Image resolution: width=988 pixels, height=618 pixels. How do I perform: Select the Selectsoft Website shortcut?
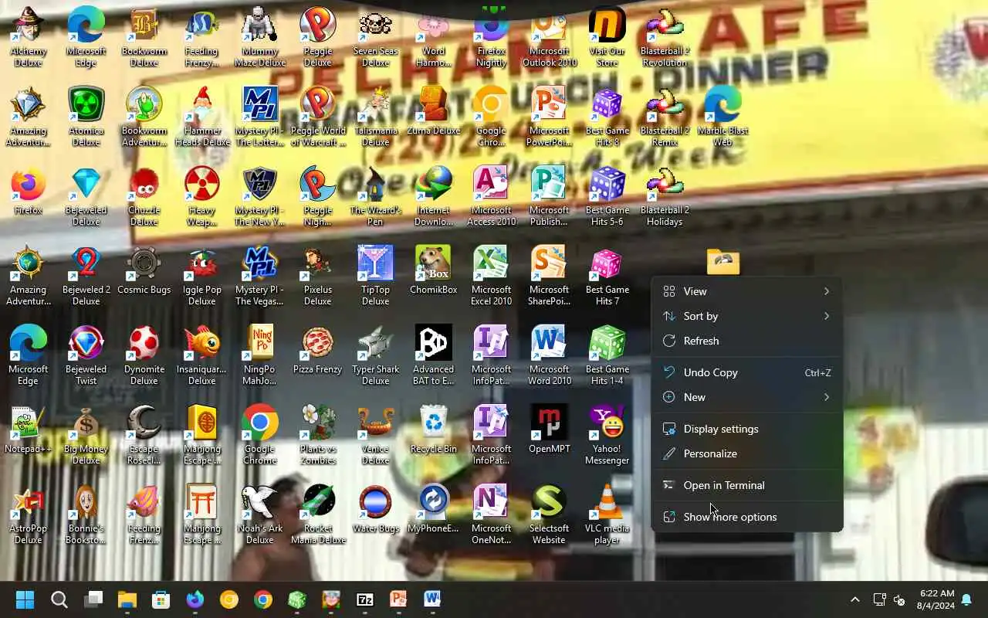click(x=549, y=514)
